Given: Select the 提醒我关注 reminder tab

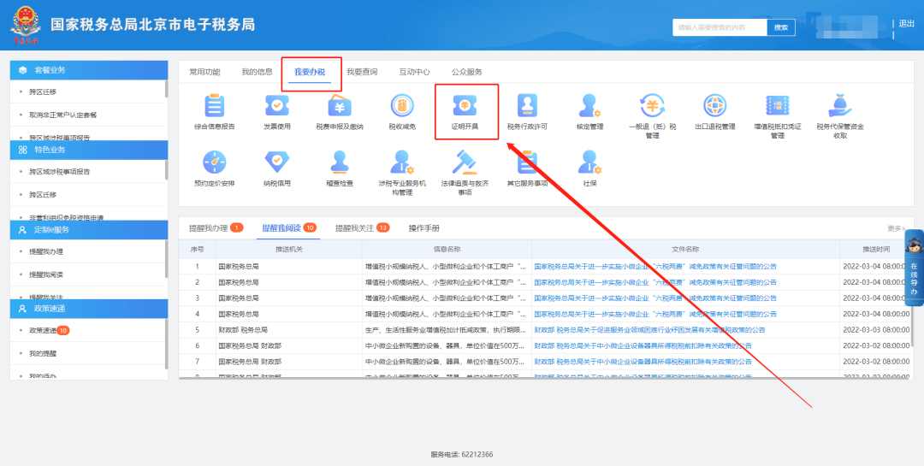Looking at the screenshot, I should [363, 228].
